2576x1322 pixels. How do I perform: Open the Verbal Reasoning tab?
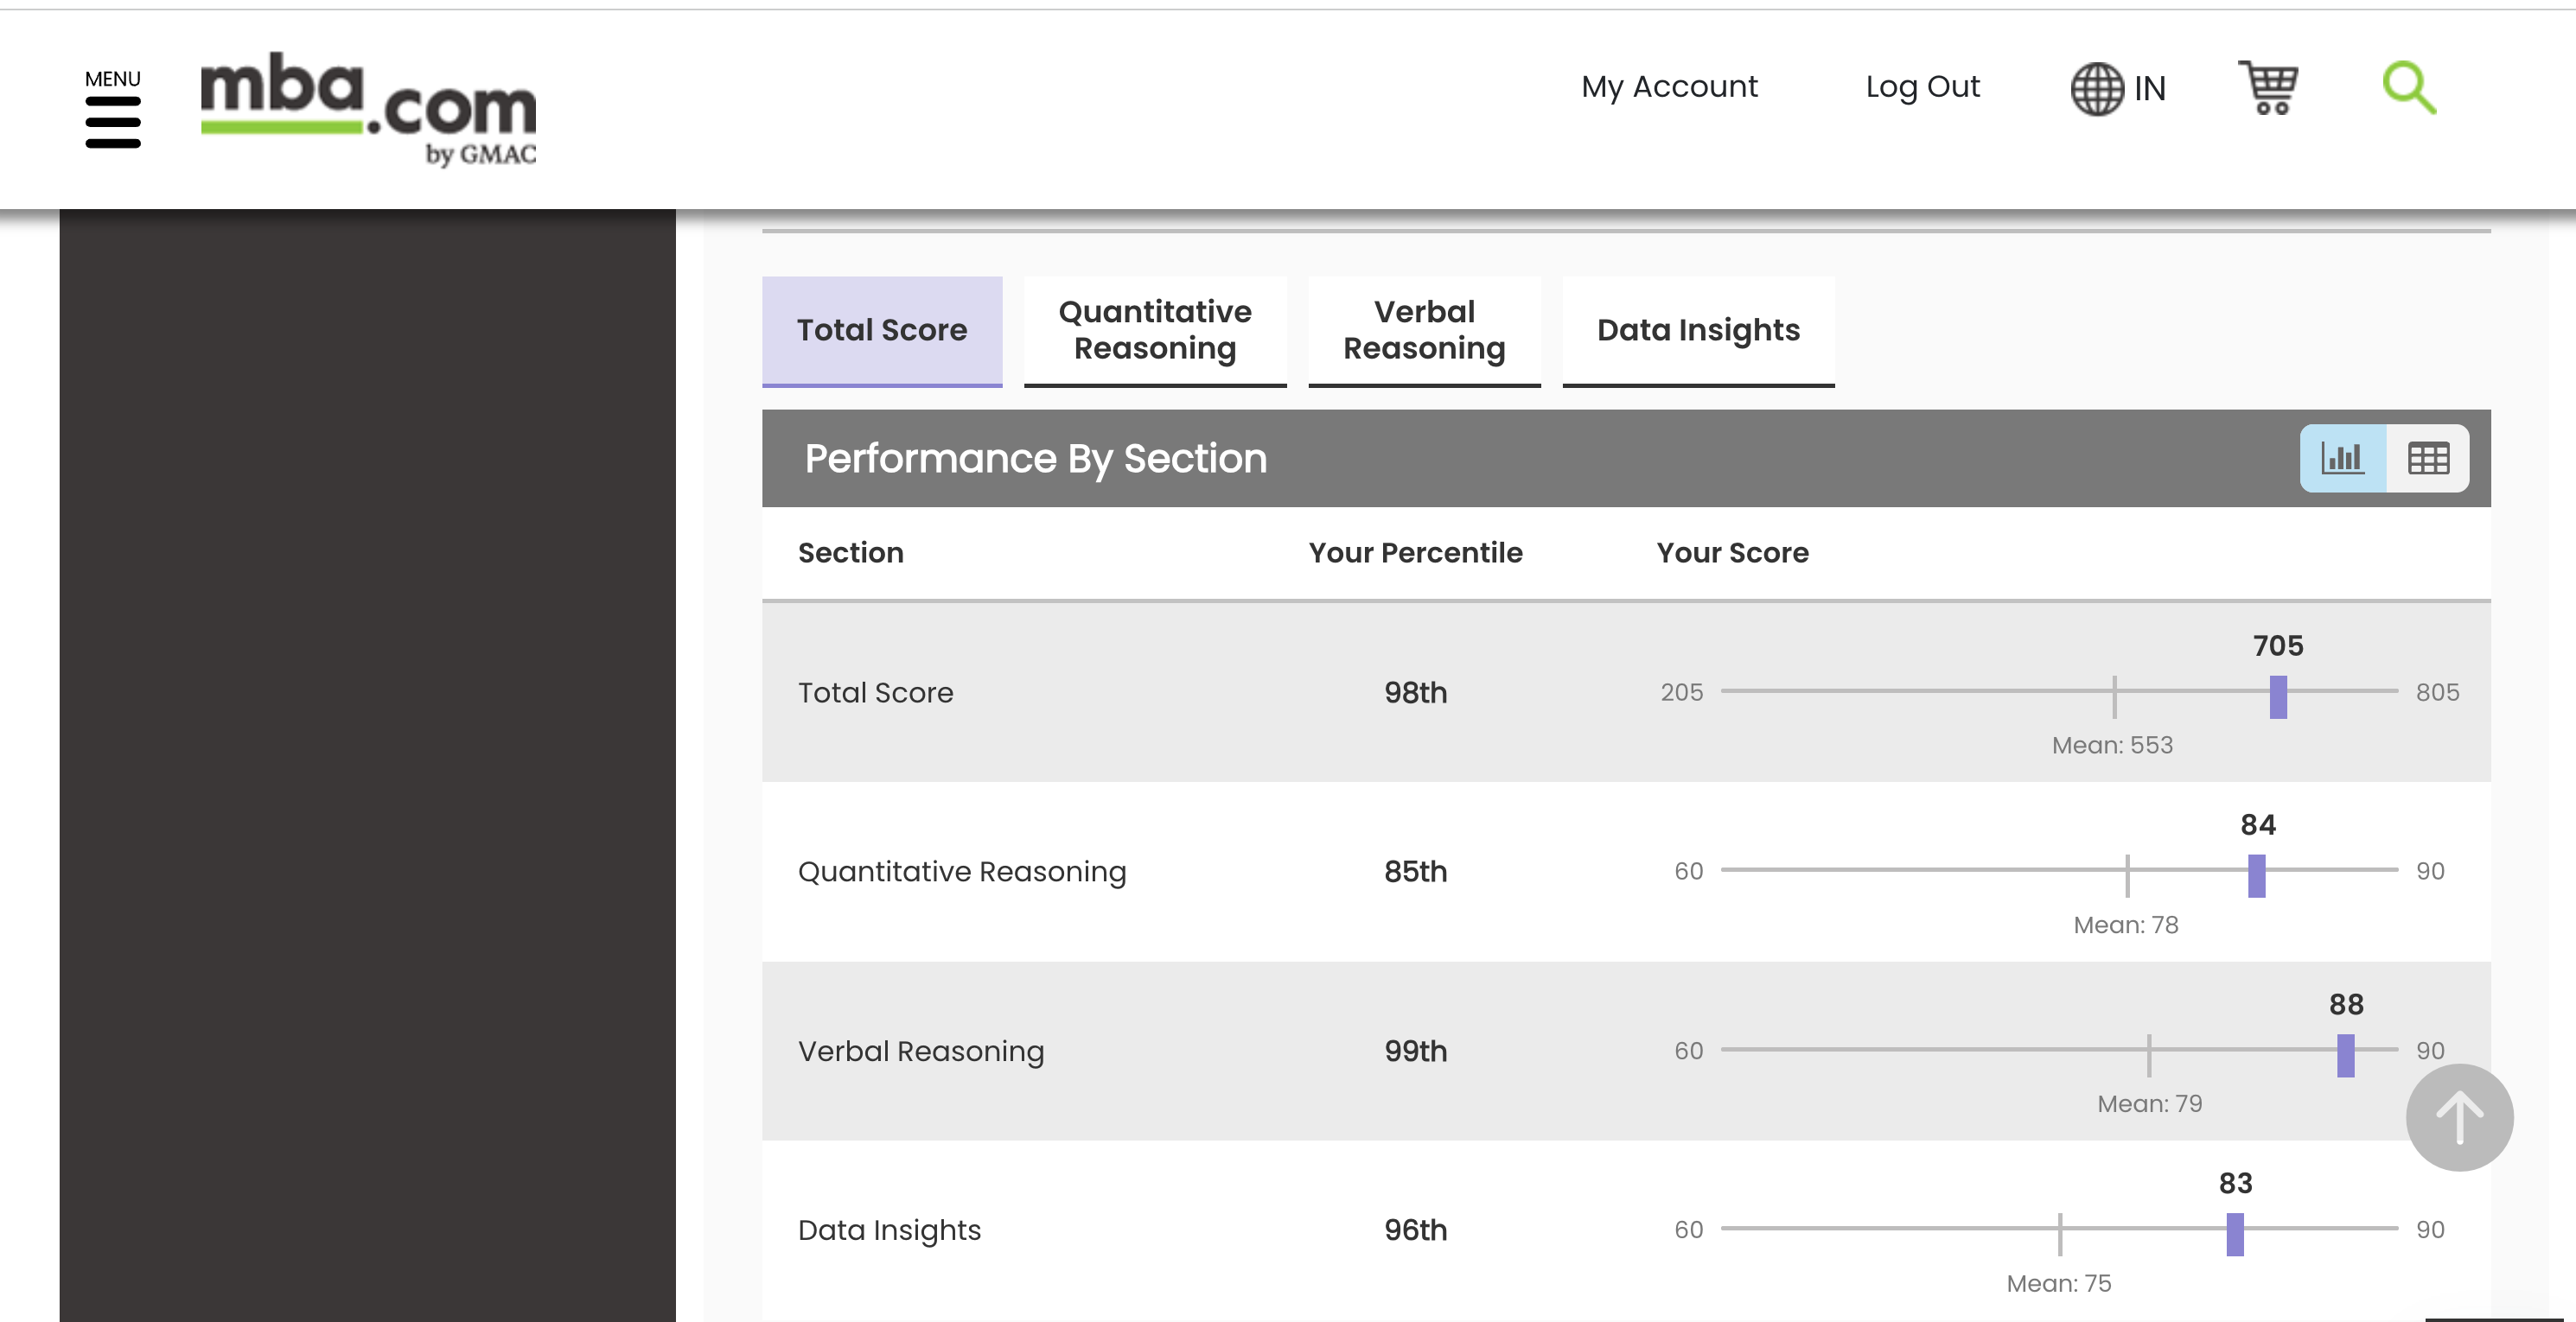pos(1423,331)
